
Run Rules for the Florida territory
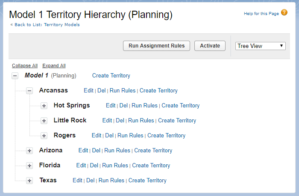click(115, 166)
